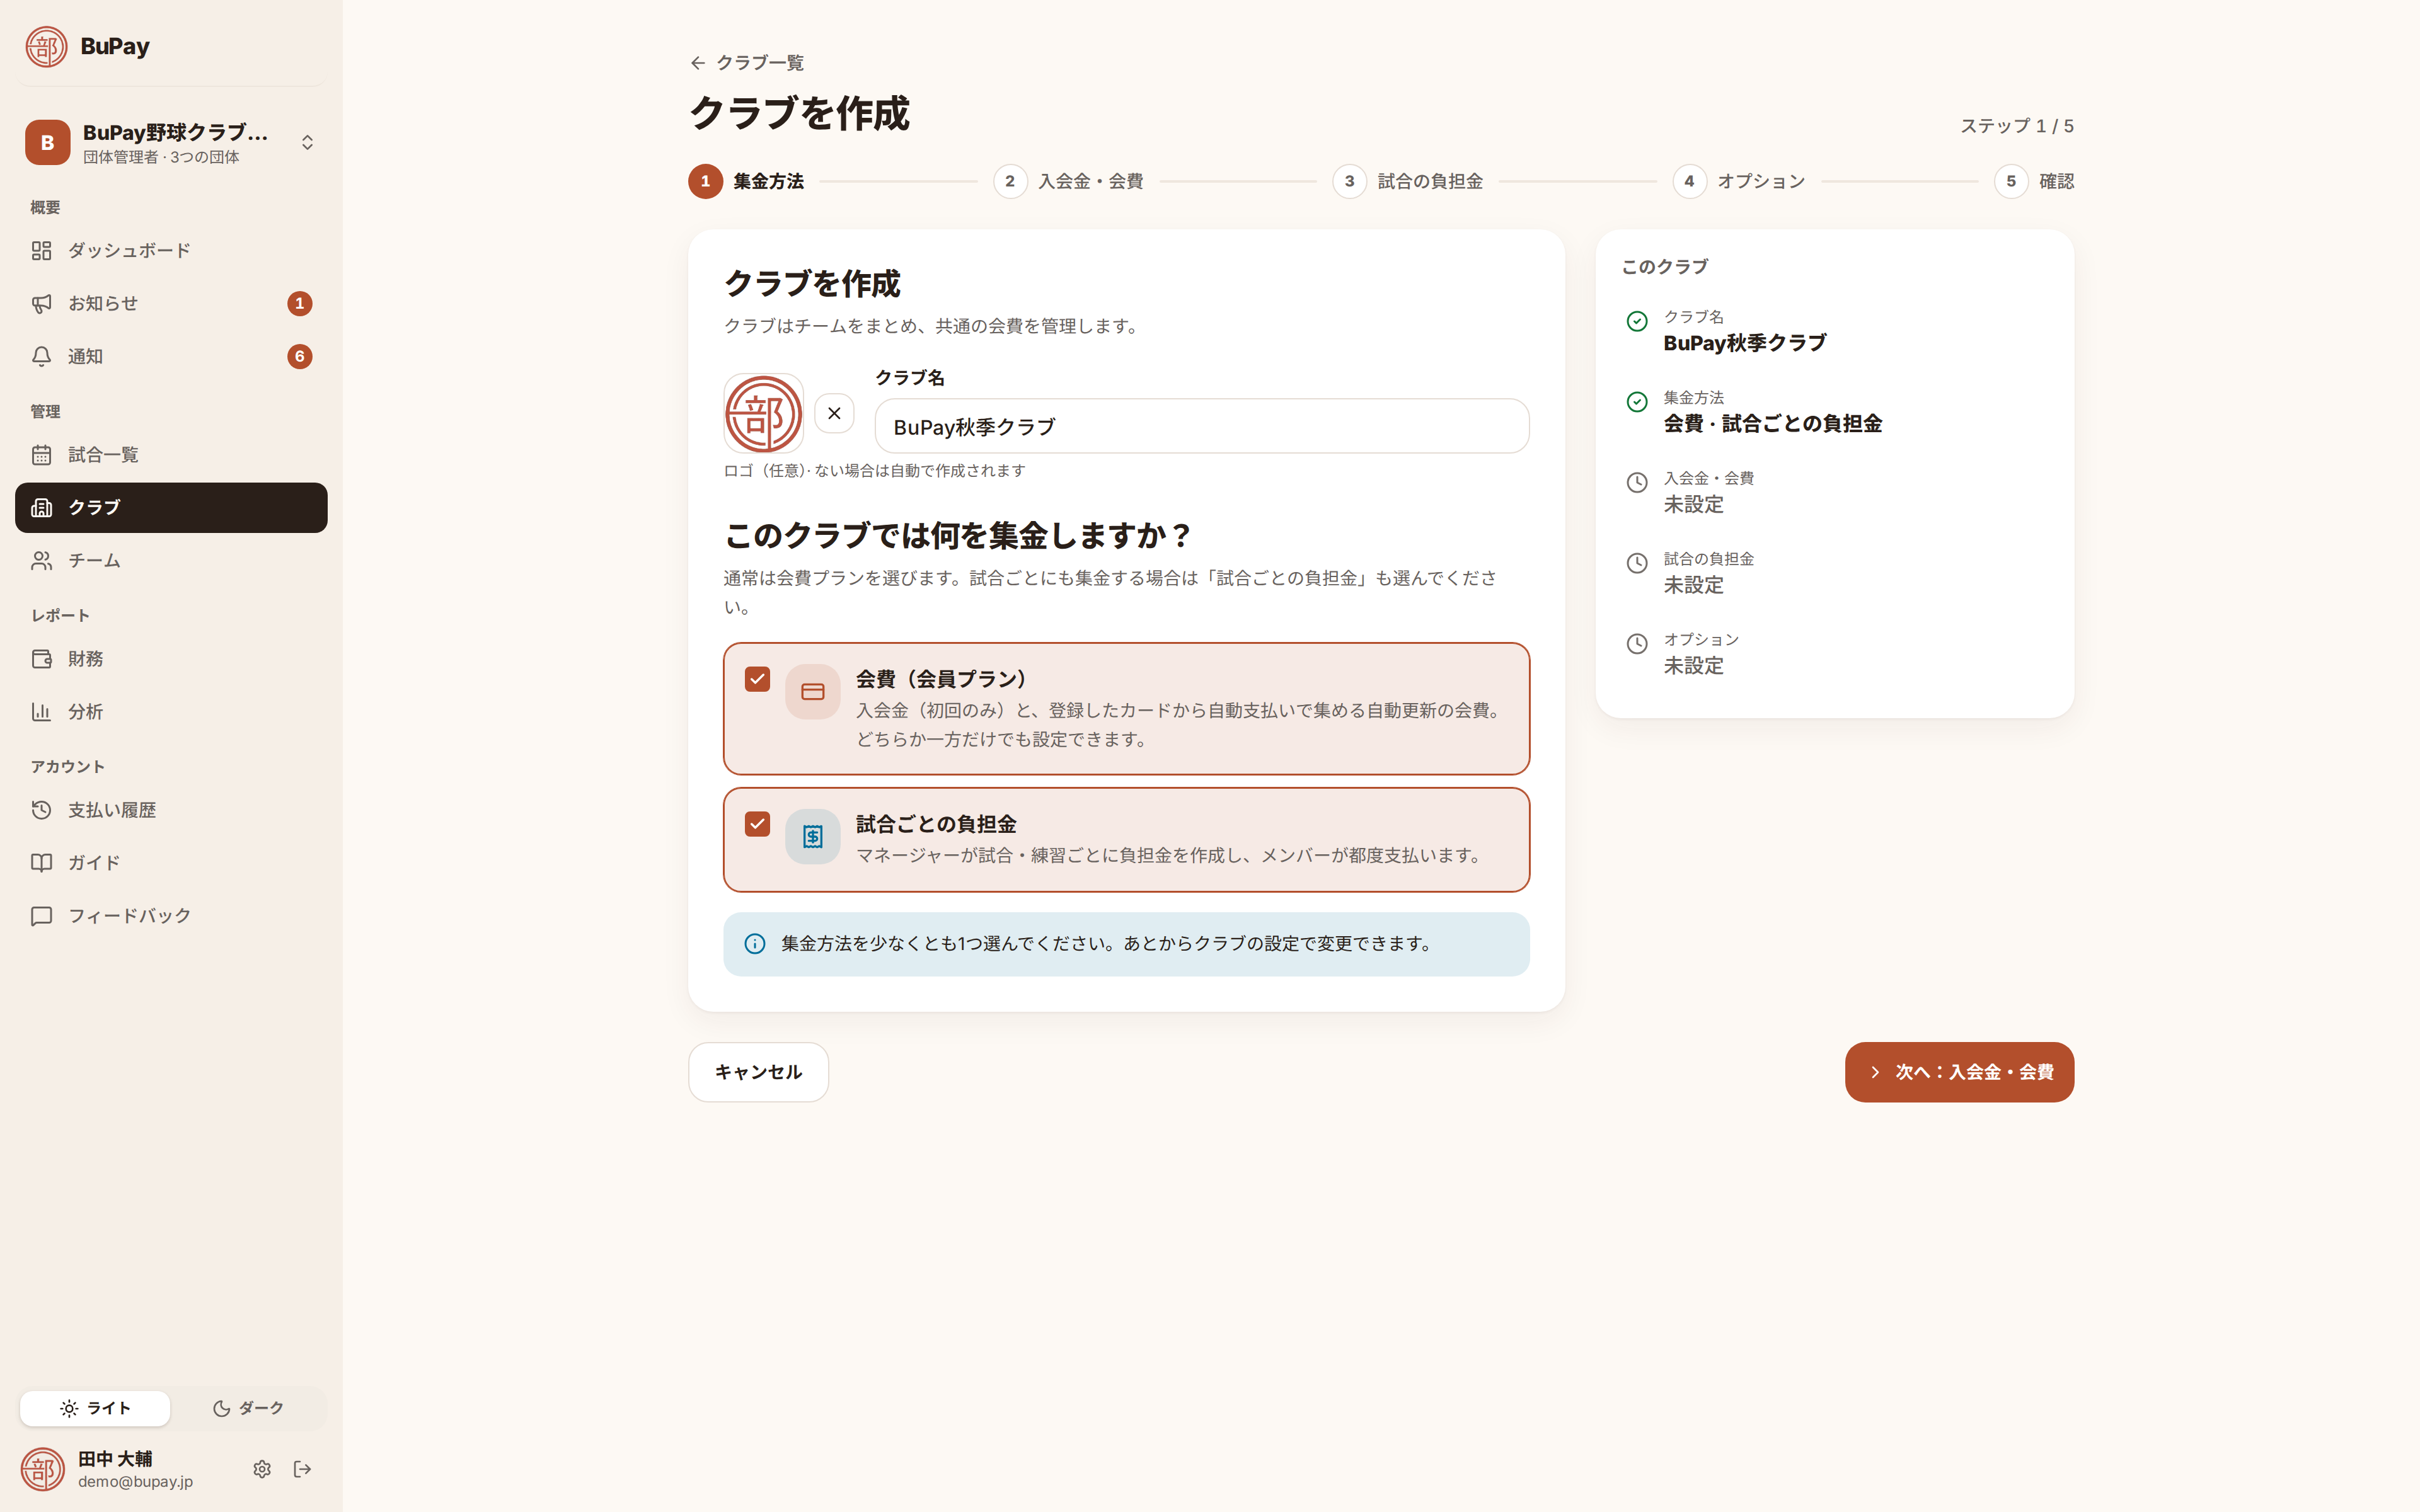Click the クラブ名 input field

click(1202, 427)
